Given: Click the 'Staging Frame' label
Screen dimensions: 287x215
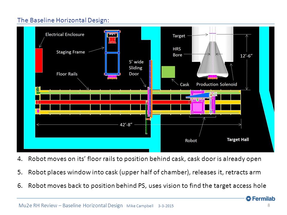Looking at the screenshot, I should [x=71, y=52].
